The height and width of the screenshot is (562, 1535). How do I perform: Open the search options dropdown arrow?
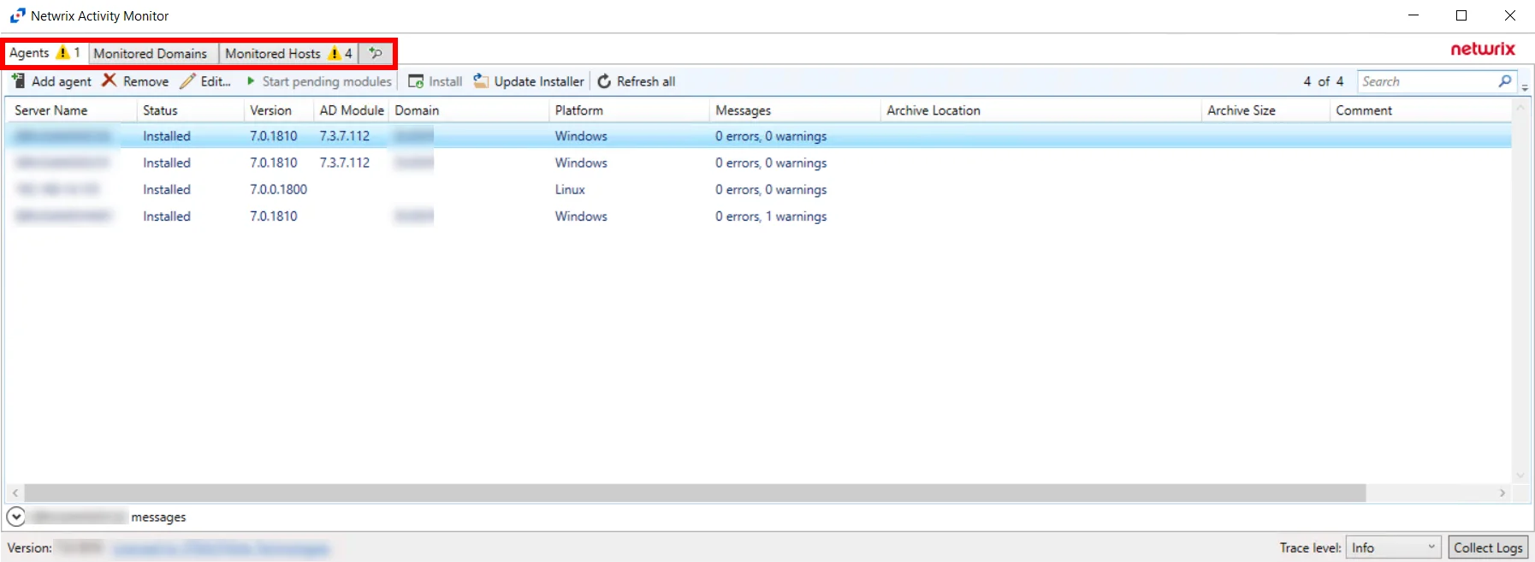(1525, 86)
